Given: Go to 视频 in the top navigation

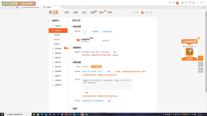Looking at the screenshot, I should [x=93, y=12].
